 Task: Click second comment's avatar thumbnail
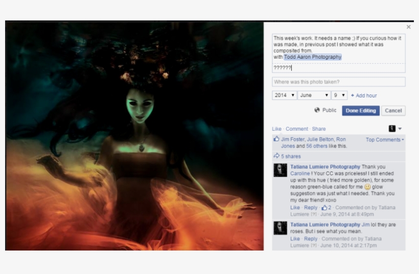pyautogui.click(x=281, y=228)
